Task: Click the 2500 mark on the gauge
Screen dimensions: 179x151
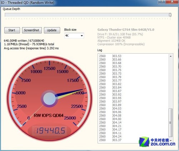Action: click(22, 106)
